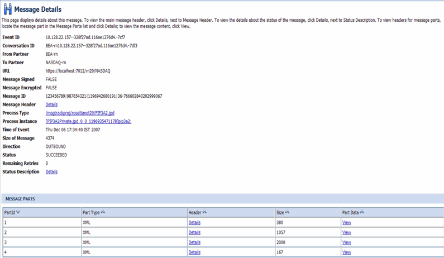Click the To Partner value NASDAQ-rn
This screenshot has width=444, height=258.
click(x=56, y=63)
